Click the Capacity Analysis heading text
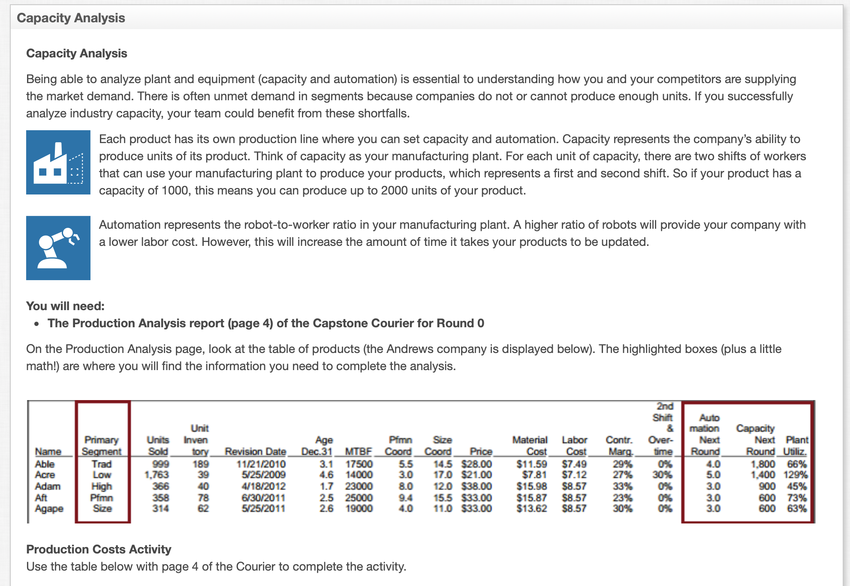This screenshot has width=850, height=586. pyautogui.click(x=76, y=53)
